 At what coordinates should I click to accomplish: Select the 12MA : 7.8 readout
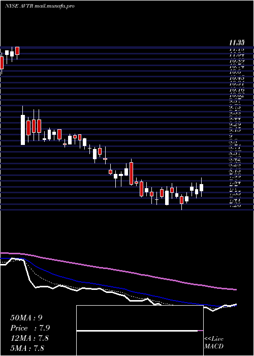pyautogui.click(x=29, y=338)
